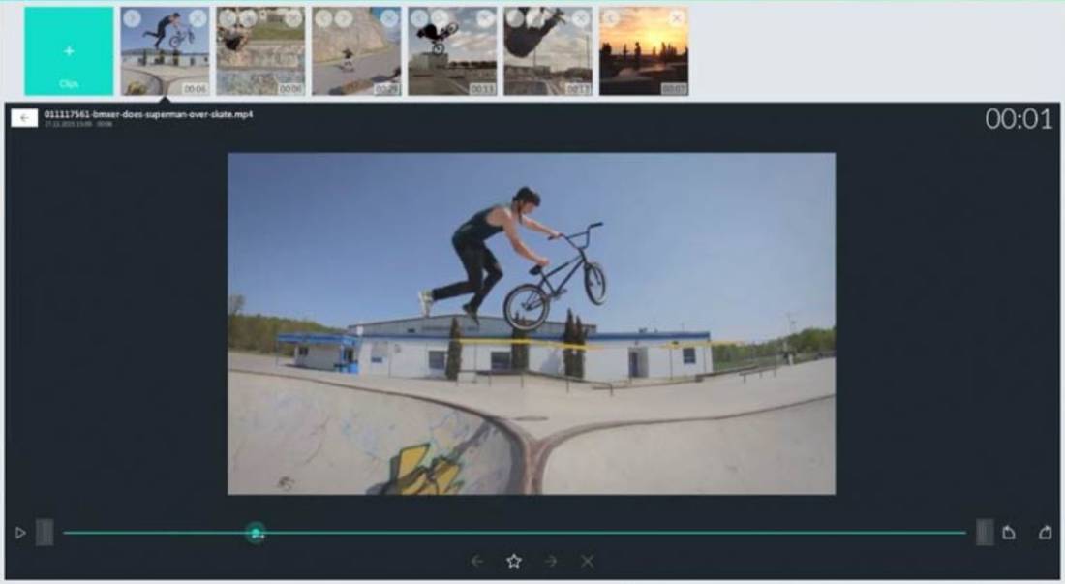The image size is (1065, 584).
Task: Delete the current clip with the X icon
Action: [587, 560]
